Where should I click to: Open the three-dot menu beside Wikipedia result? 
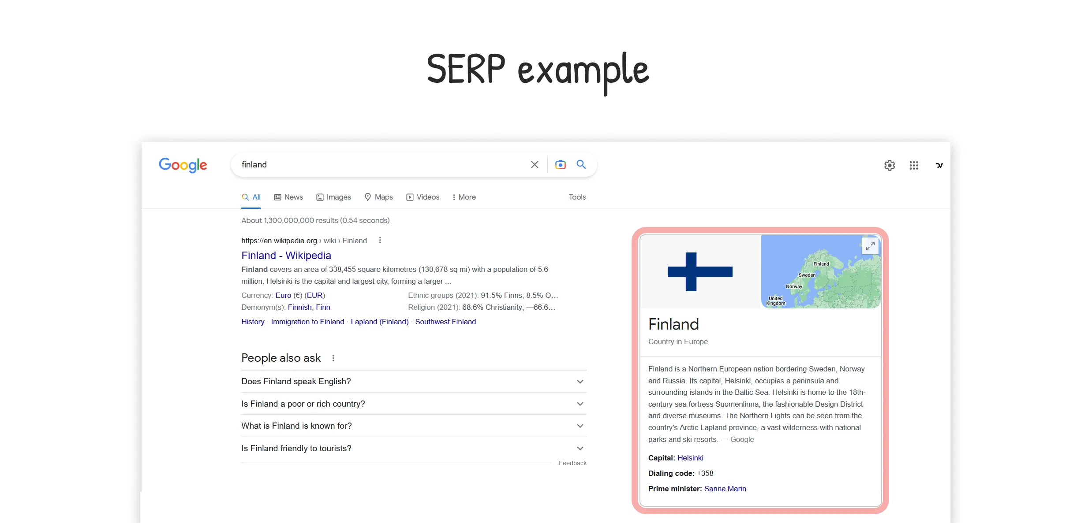click(380, 240)
